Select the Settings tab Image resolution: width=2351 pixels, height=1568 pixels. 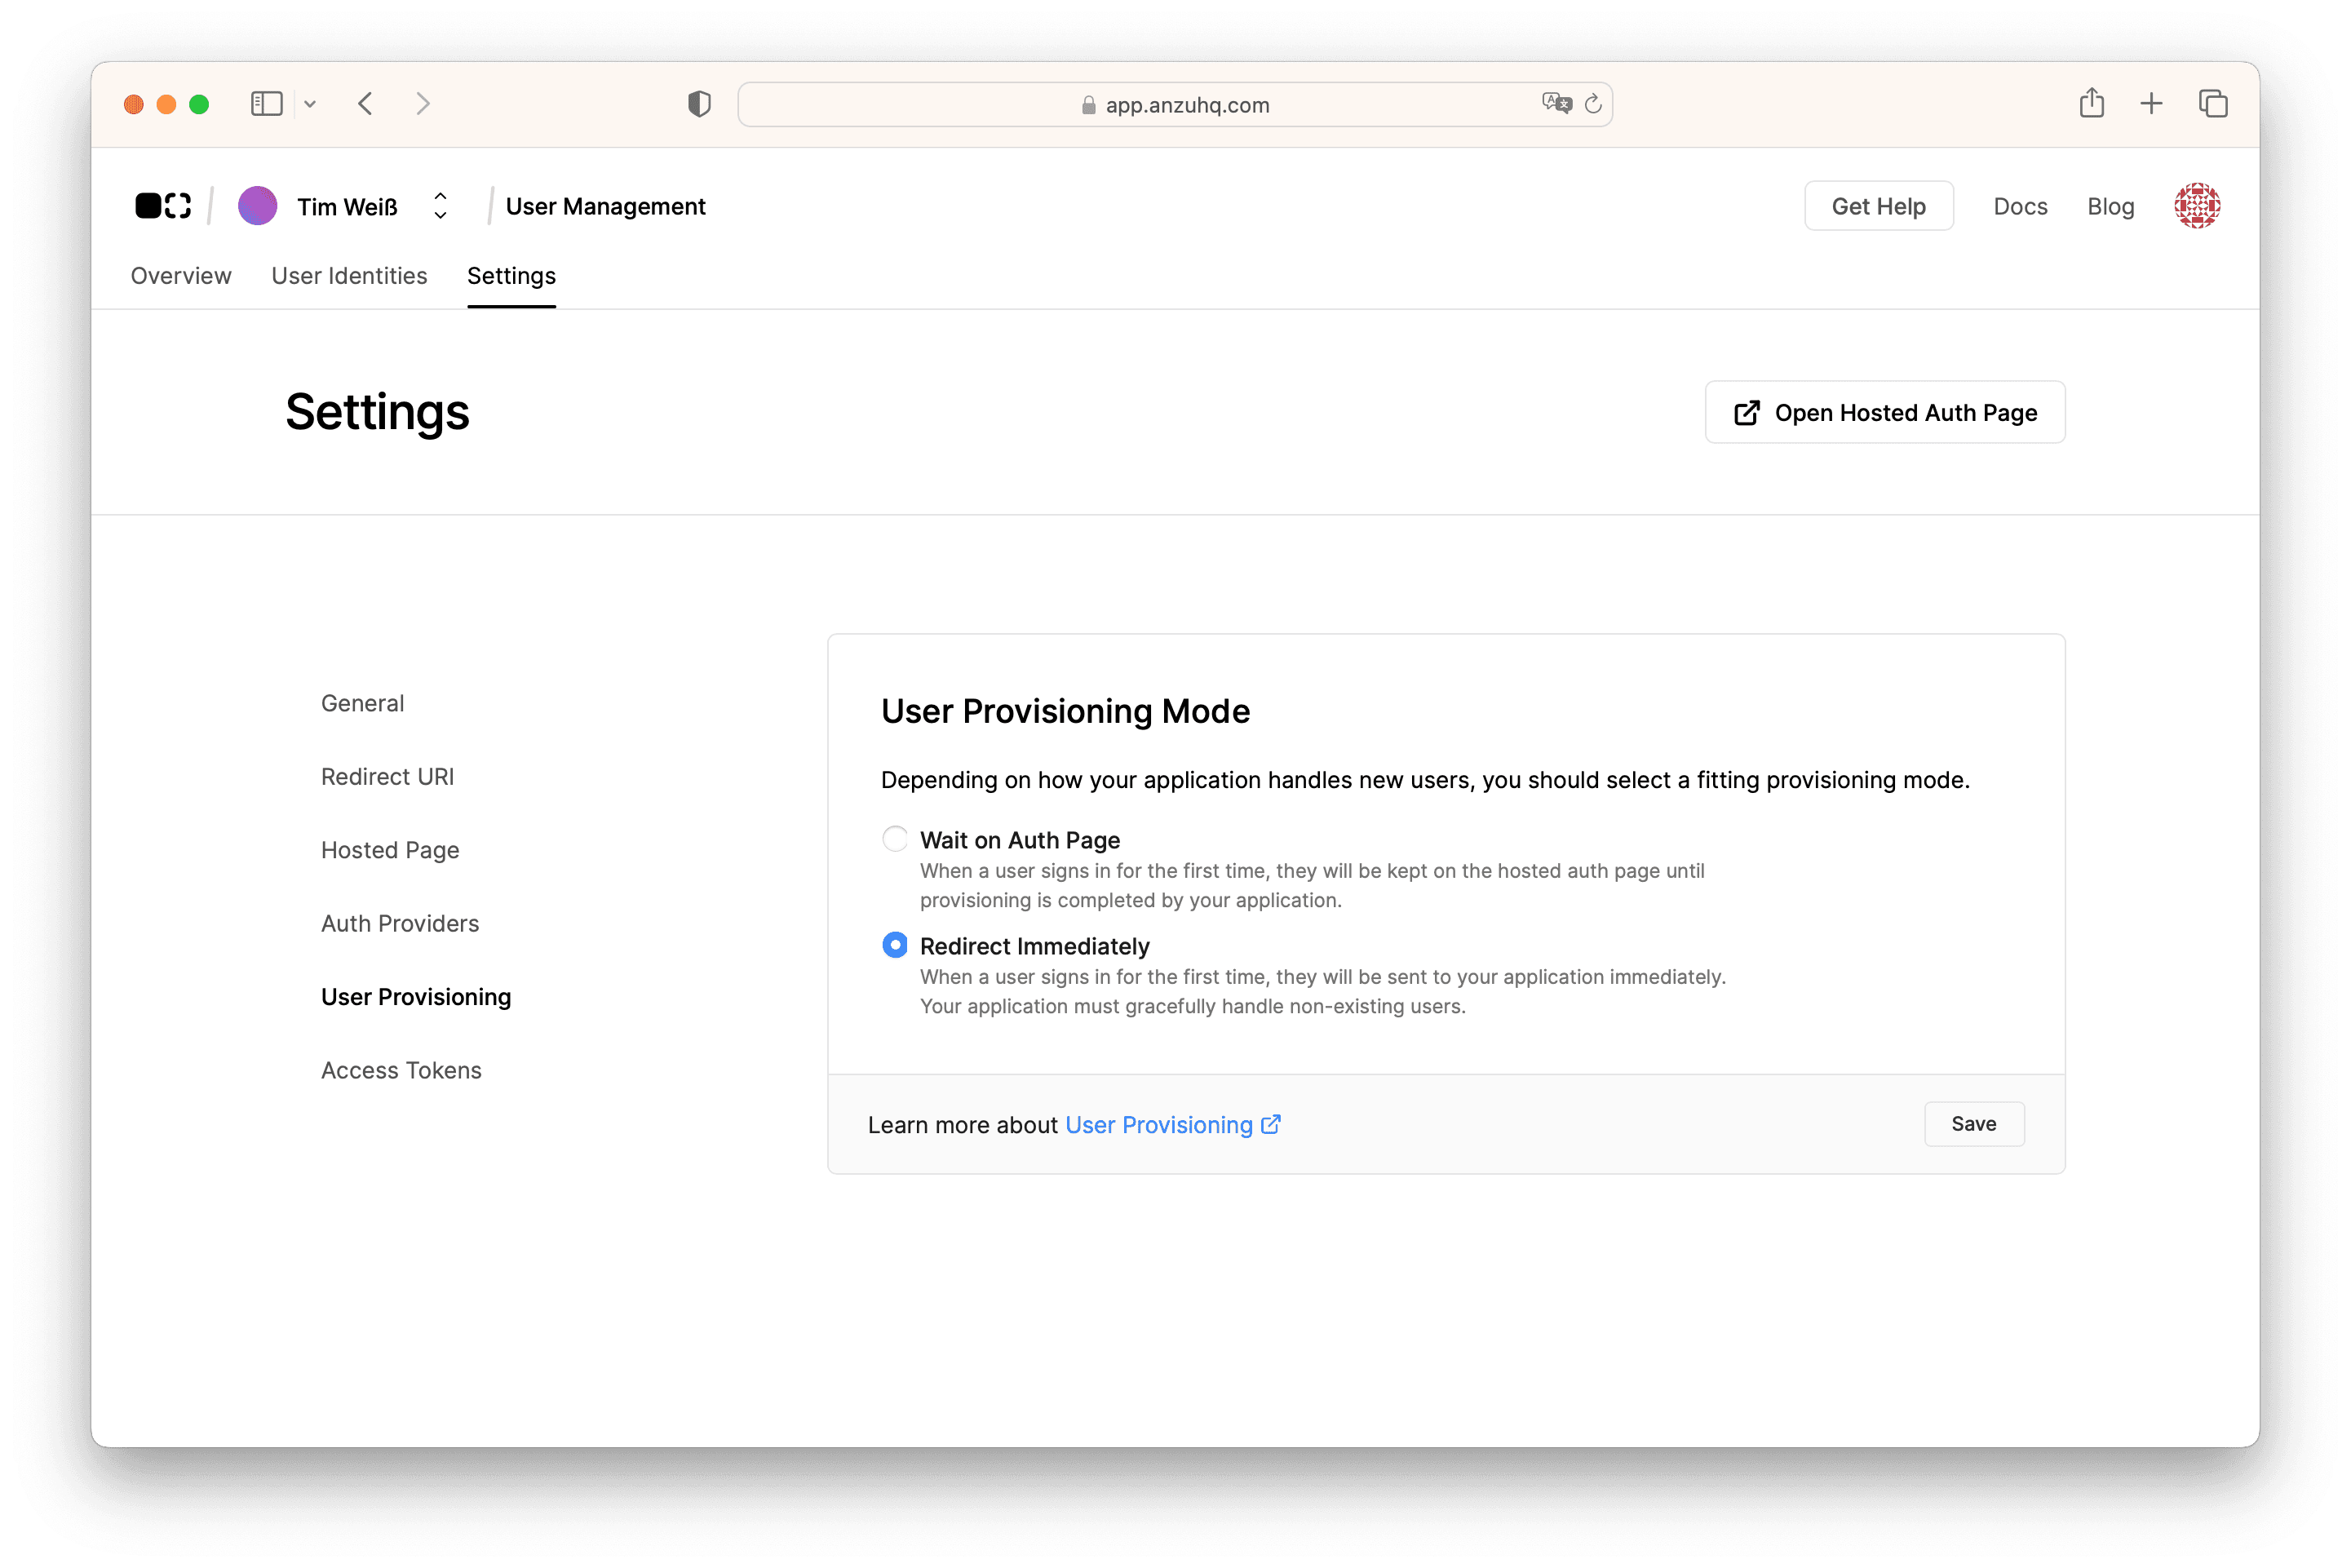pos(511,276)
